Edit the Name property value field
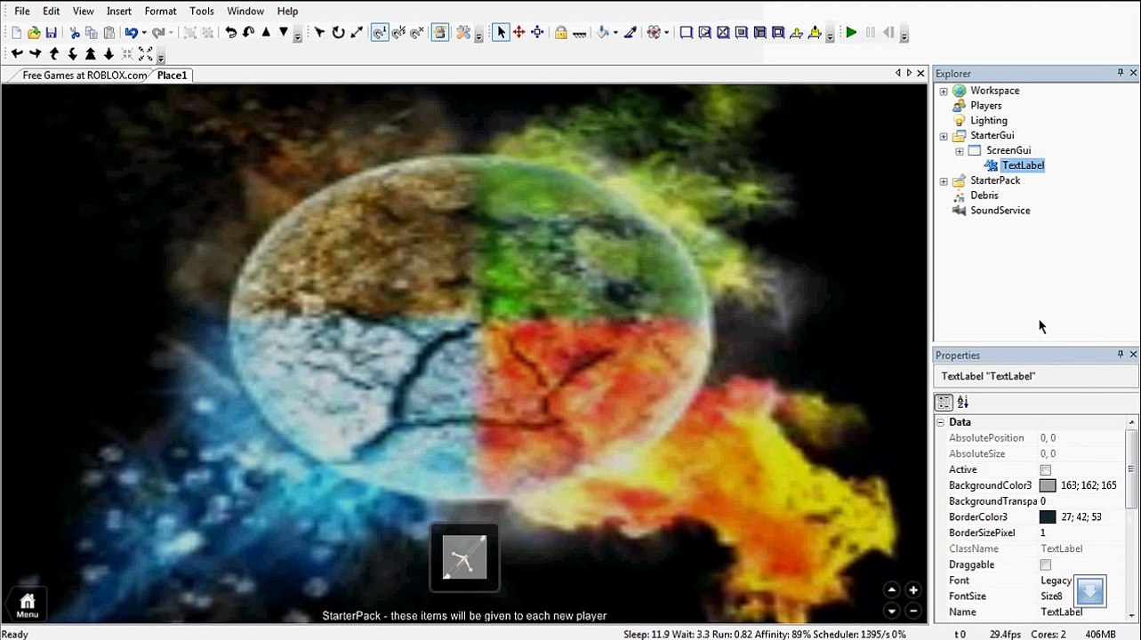 coord(1081,612)
